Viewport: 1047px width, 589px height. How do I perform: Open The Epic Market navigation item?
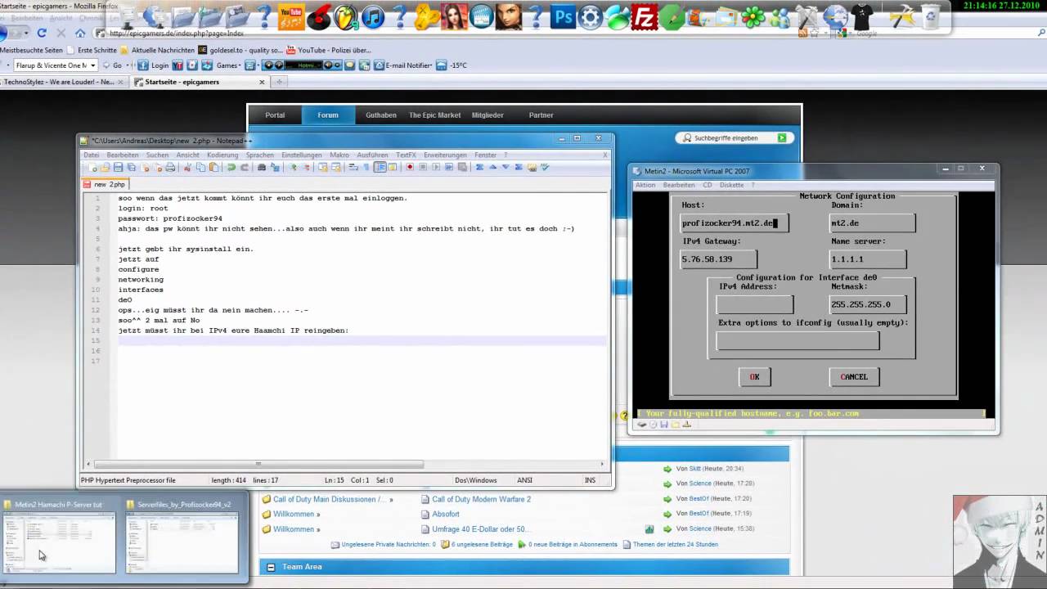pyautogui.click(x=435, y=115)
